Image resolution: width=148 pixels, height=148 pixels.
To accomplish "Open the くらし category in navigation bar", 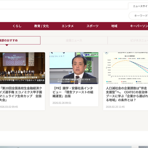I will [17, 26].
